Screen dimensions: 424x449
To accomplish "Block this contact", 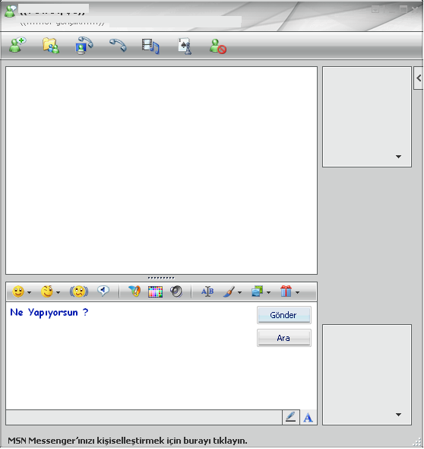I will (218, 46).
